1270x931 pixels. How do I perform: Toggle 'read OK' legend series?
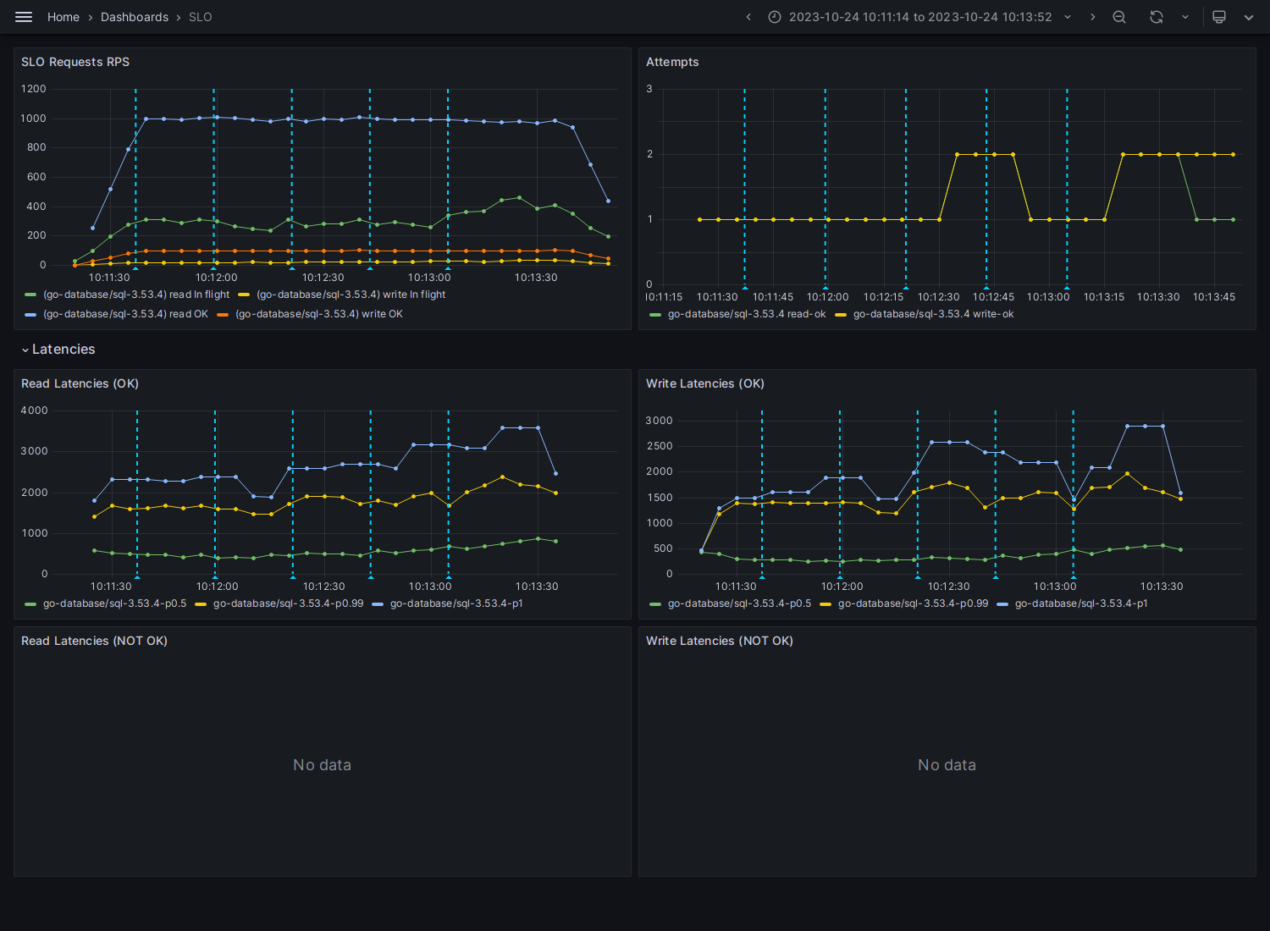coord(125,314)
